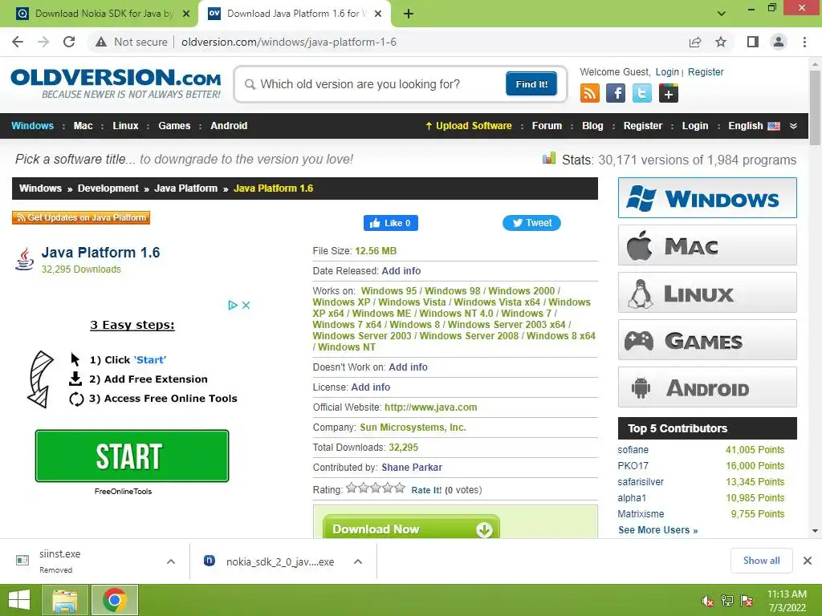Open Chrome's three-dot menu
This screenshot has width=822, height=616.
click(x=804, y=42)
